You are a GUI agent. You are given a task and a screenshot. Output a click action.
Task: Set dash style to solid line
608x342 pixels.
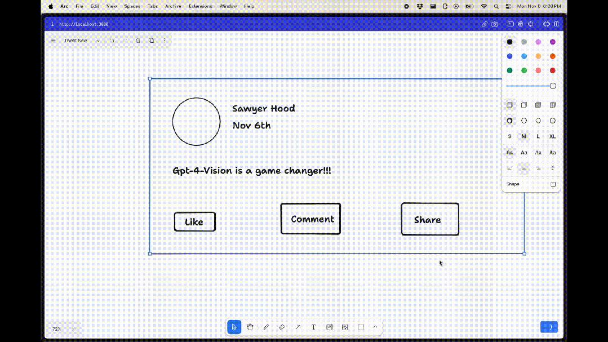[x=553, y=121]
